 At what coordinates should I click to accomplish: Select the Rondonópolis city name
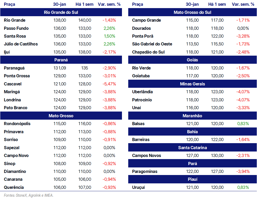point(17,124)
